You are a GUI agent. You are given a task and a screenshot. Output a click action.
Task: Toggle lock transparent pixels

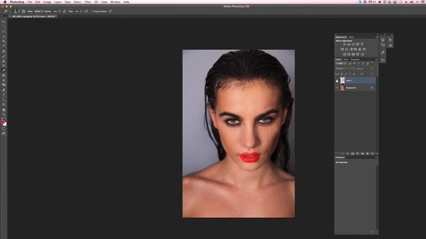click(x=341, y=74)
